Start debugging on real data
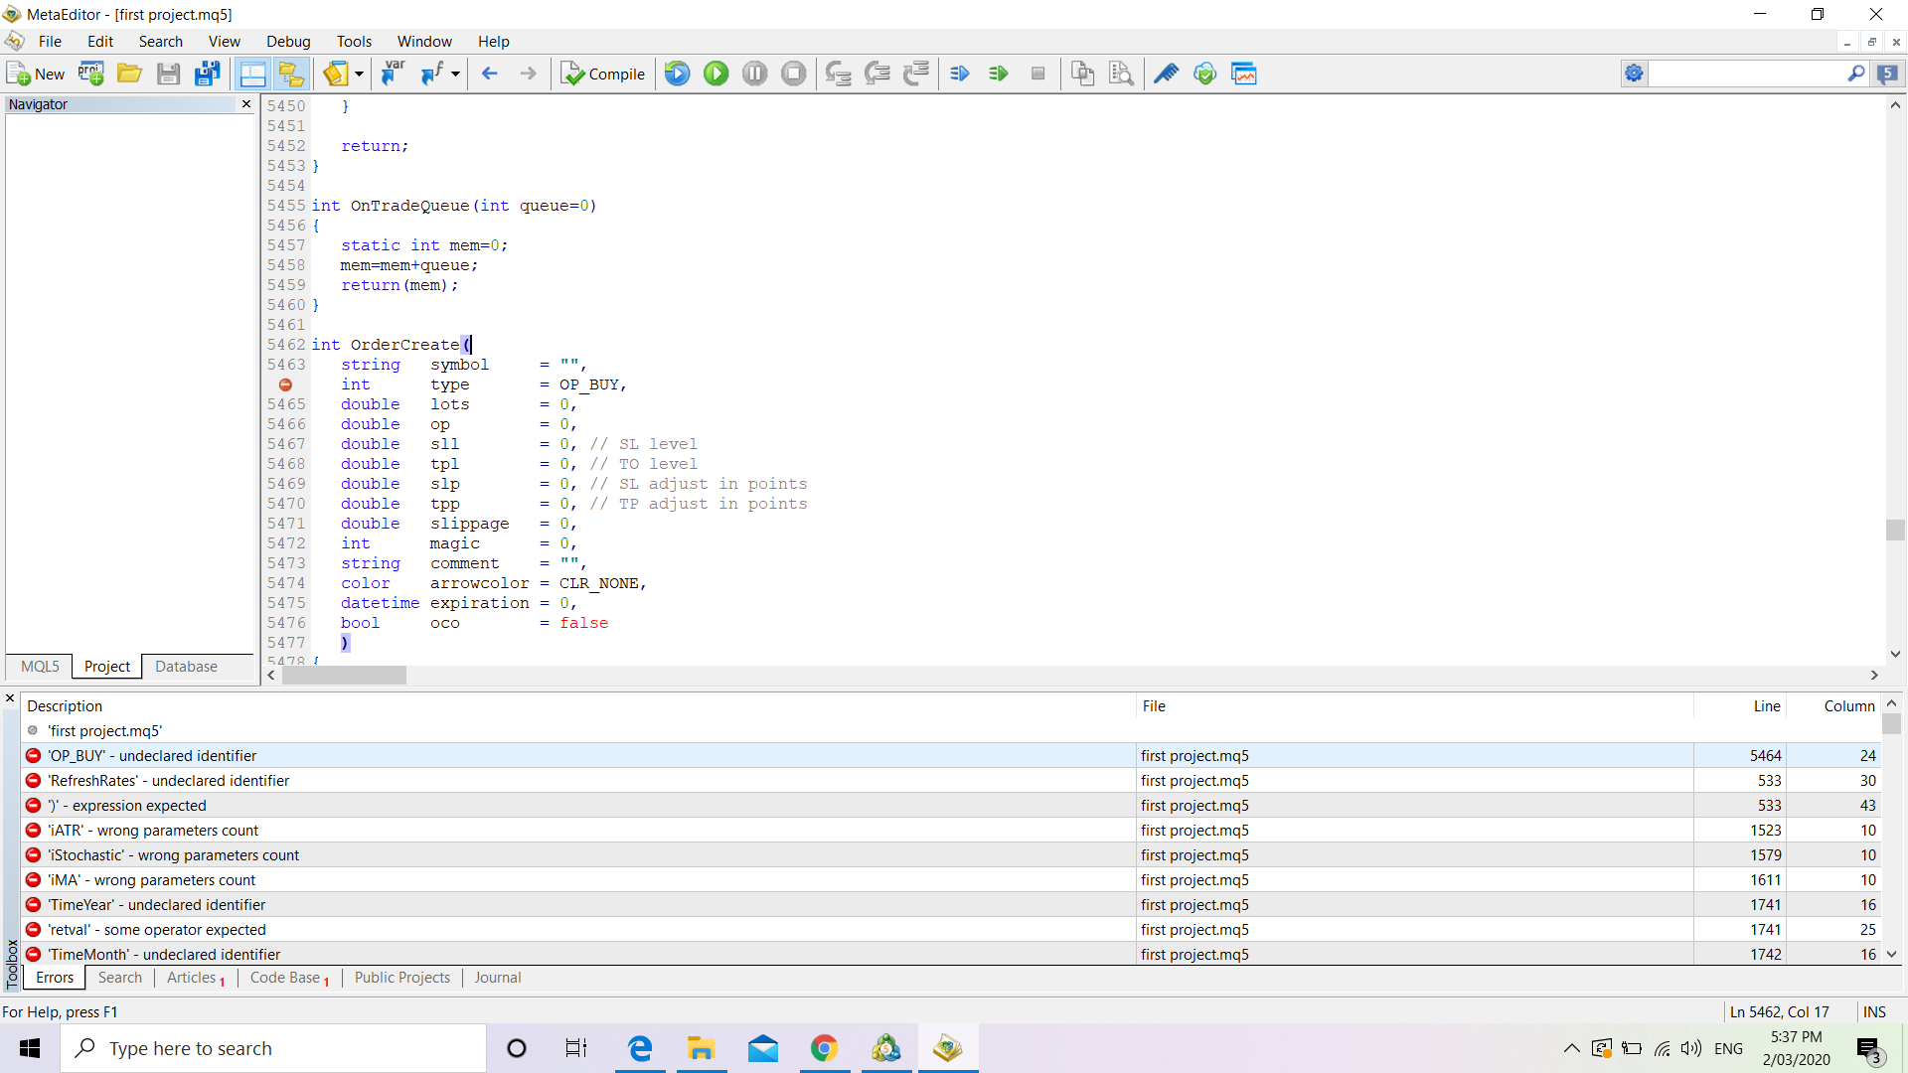This screenshot has width=1908, height=1073. [x=678, y=74]
